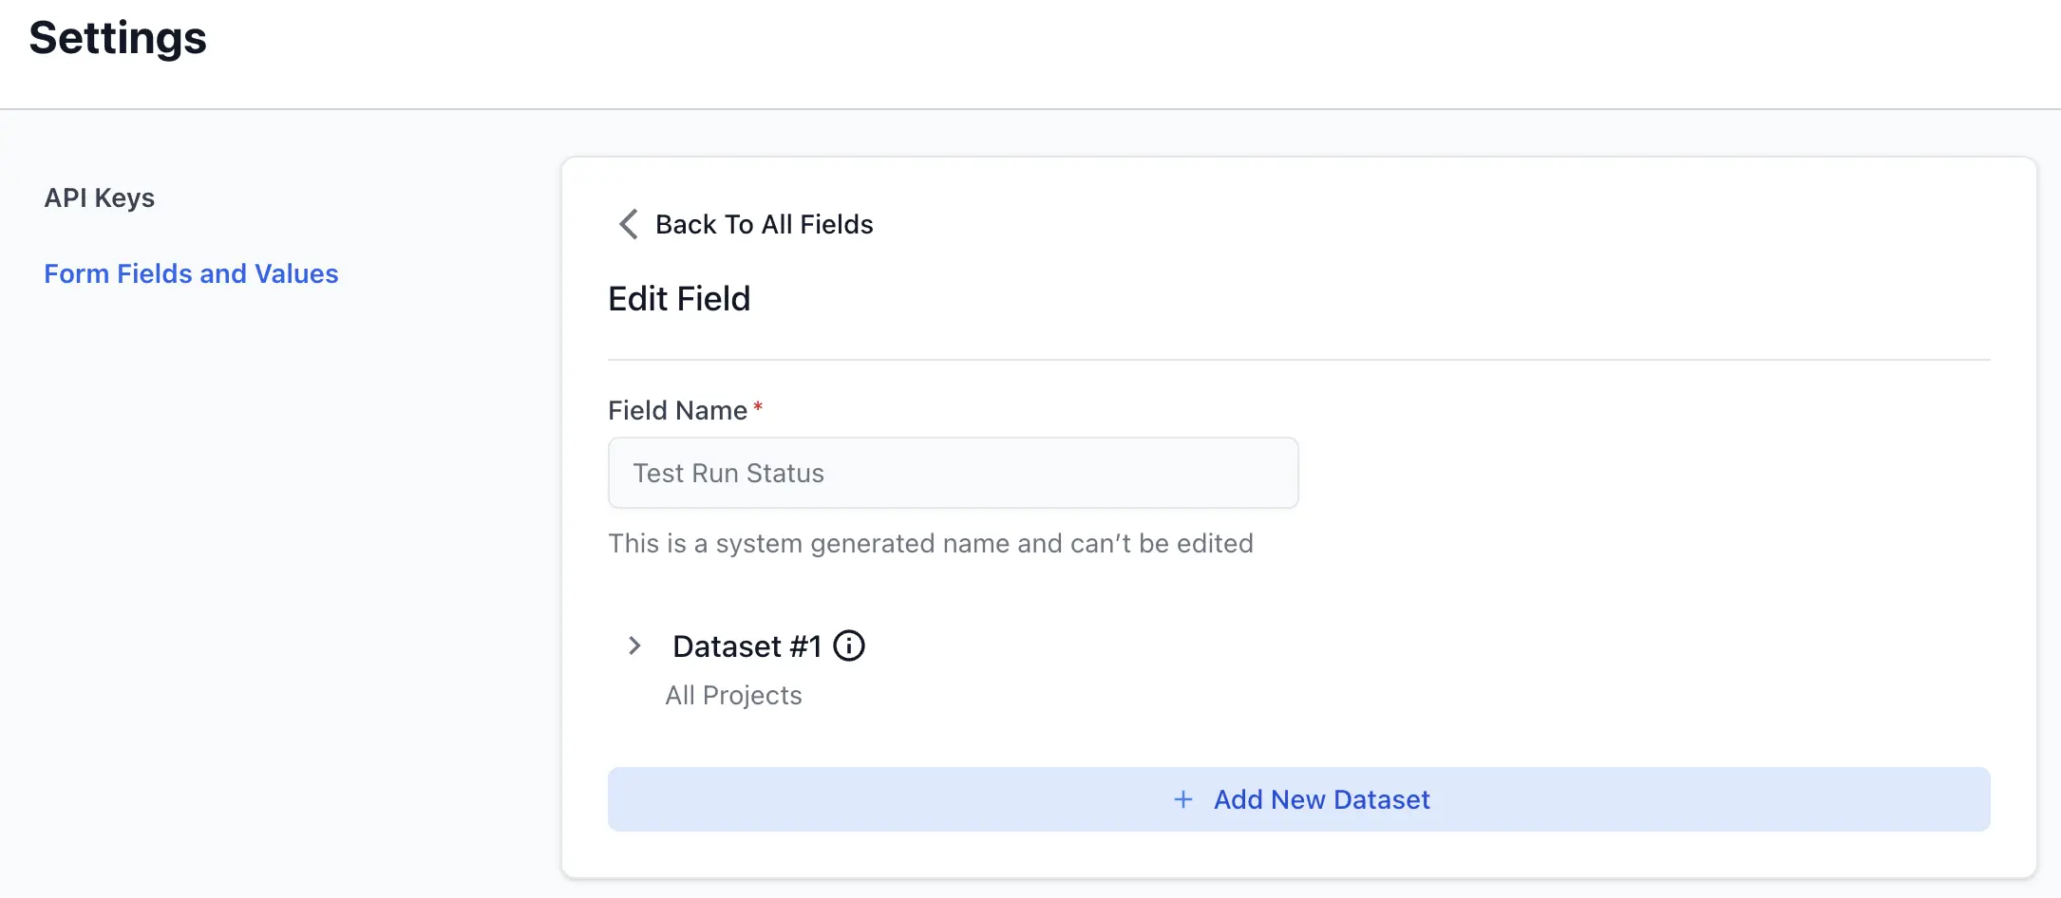Screen dimensions: 2061x898
Task: Click the divider line below Edit Field
Action: [1298, 360]
